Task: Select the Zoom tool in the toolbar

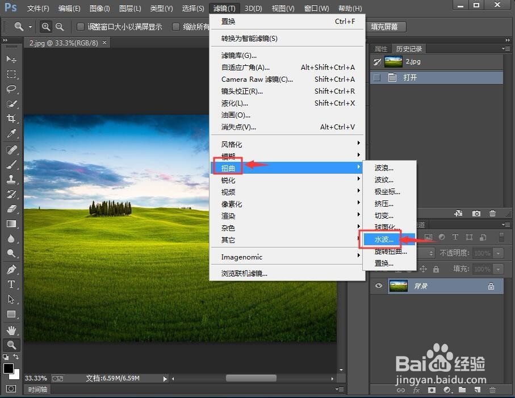Action: click(x=11, y=345)
